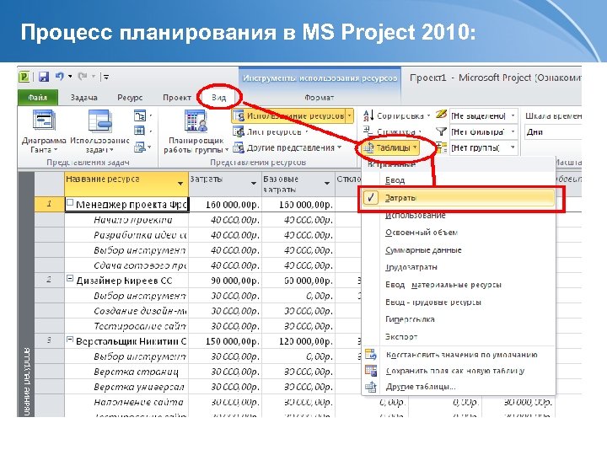Collapse the Дизайнер Киреев СС group
The height and width of the screenshot is (455, 607).
point(70,278)
